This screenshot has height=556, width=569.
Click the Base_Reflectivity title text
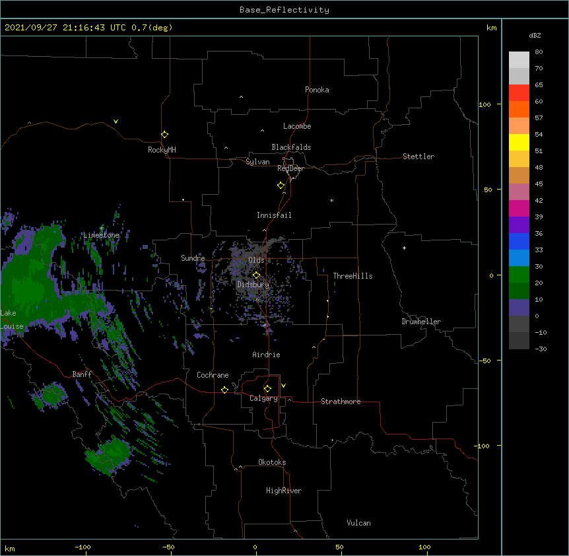coord(284,10)
